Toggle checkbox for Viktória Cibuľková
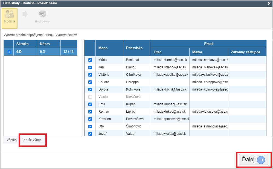This screenshot has width=273, height=169. (x=90, y=75)
